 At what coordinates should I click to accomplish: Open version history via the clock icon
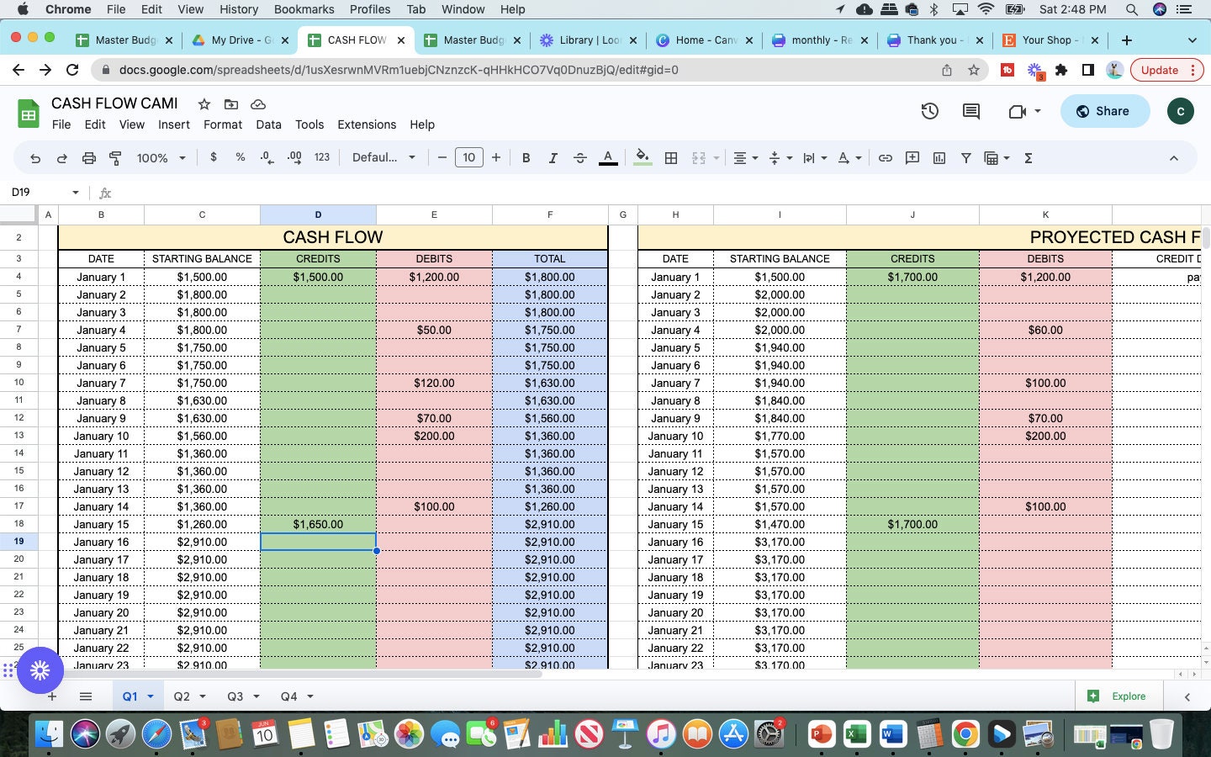[930, 111]
